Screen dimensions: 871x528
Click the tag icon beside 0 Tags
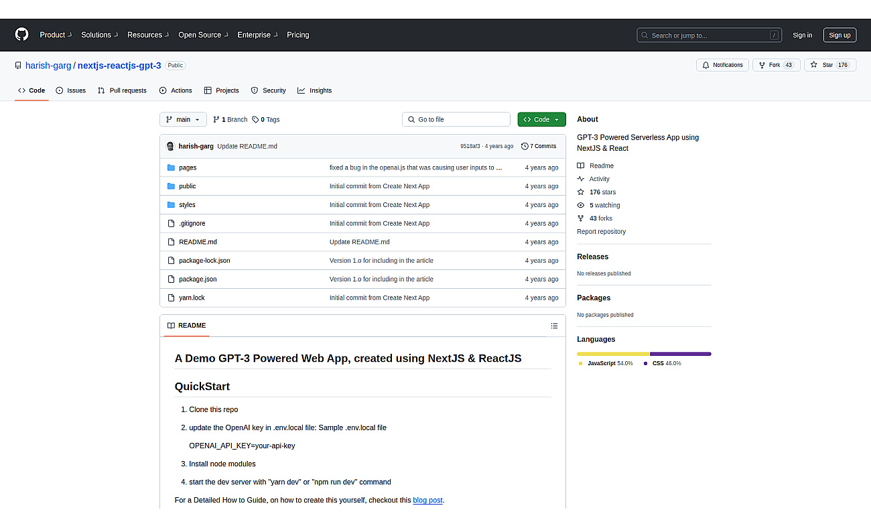tap(255, 119)
